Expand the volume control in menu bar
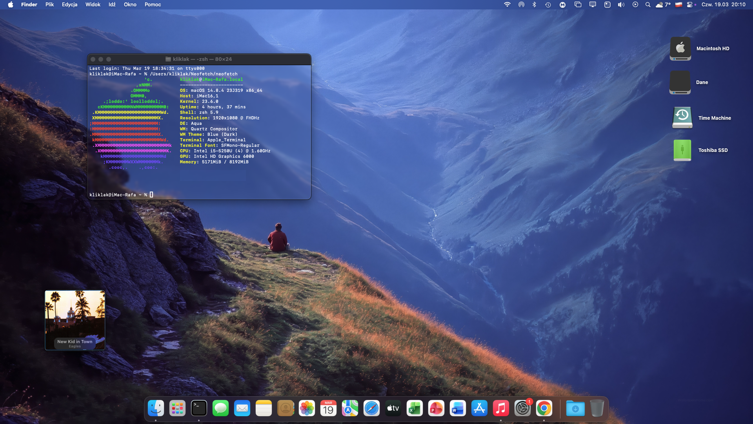753x424 pixels. pyautogui.click(x=621, y=5)
